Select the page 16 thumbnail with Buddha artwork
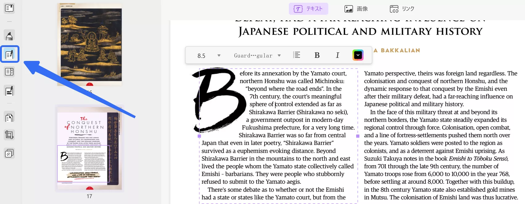Screen dimensions: 525x204 coord(89,45)
